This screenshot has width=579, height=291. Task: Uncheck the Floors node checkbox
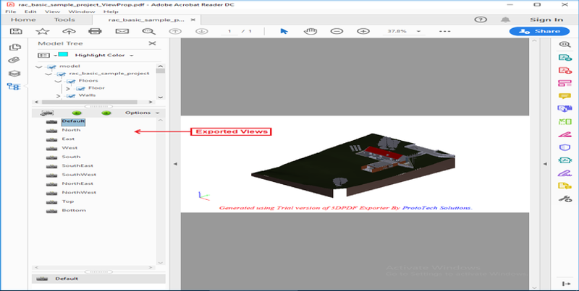click(x=71, y=81)
